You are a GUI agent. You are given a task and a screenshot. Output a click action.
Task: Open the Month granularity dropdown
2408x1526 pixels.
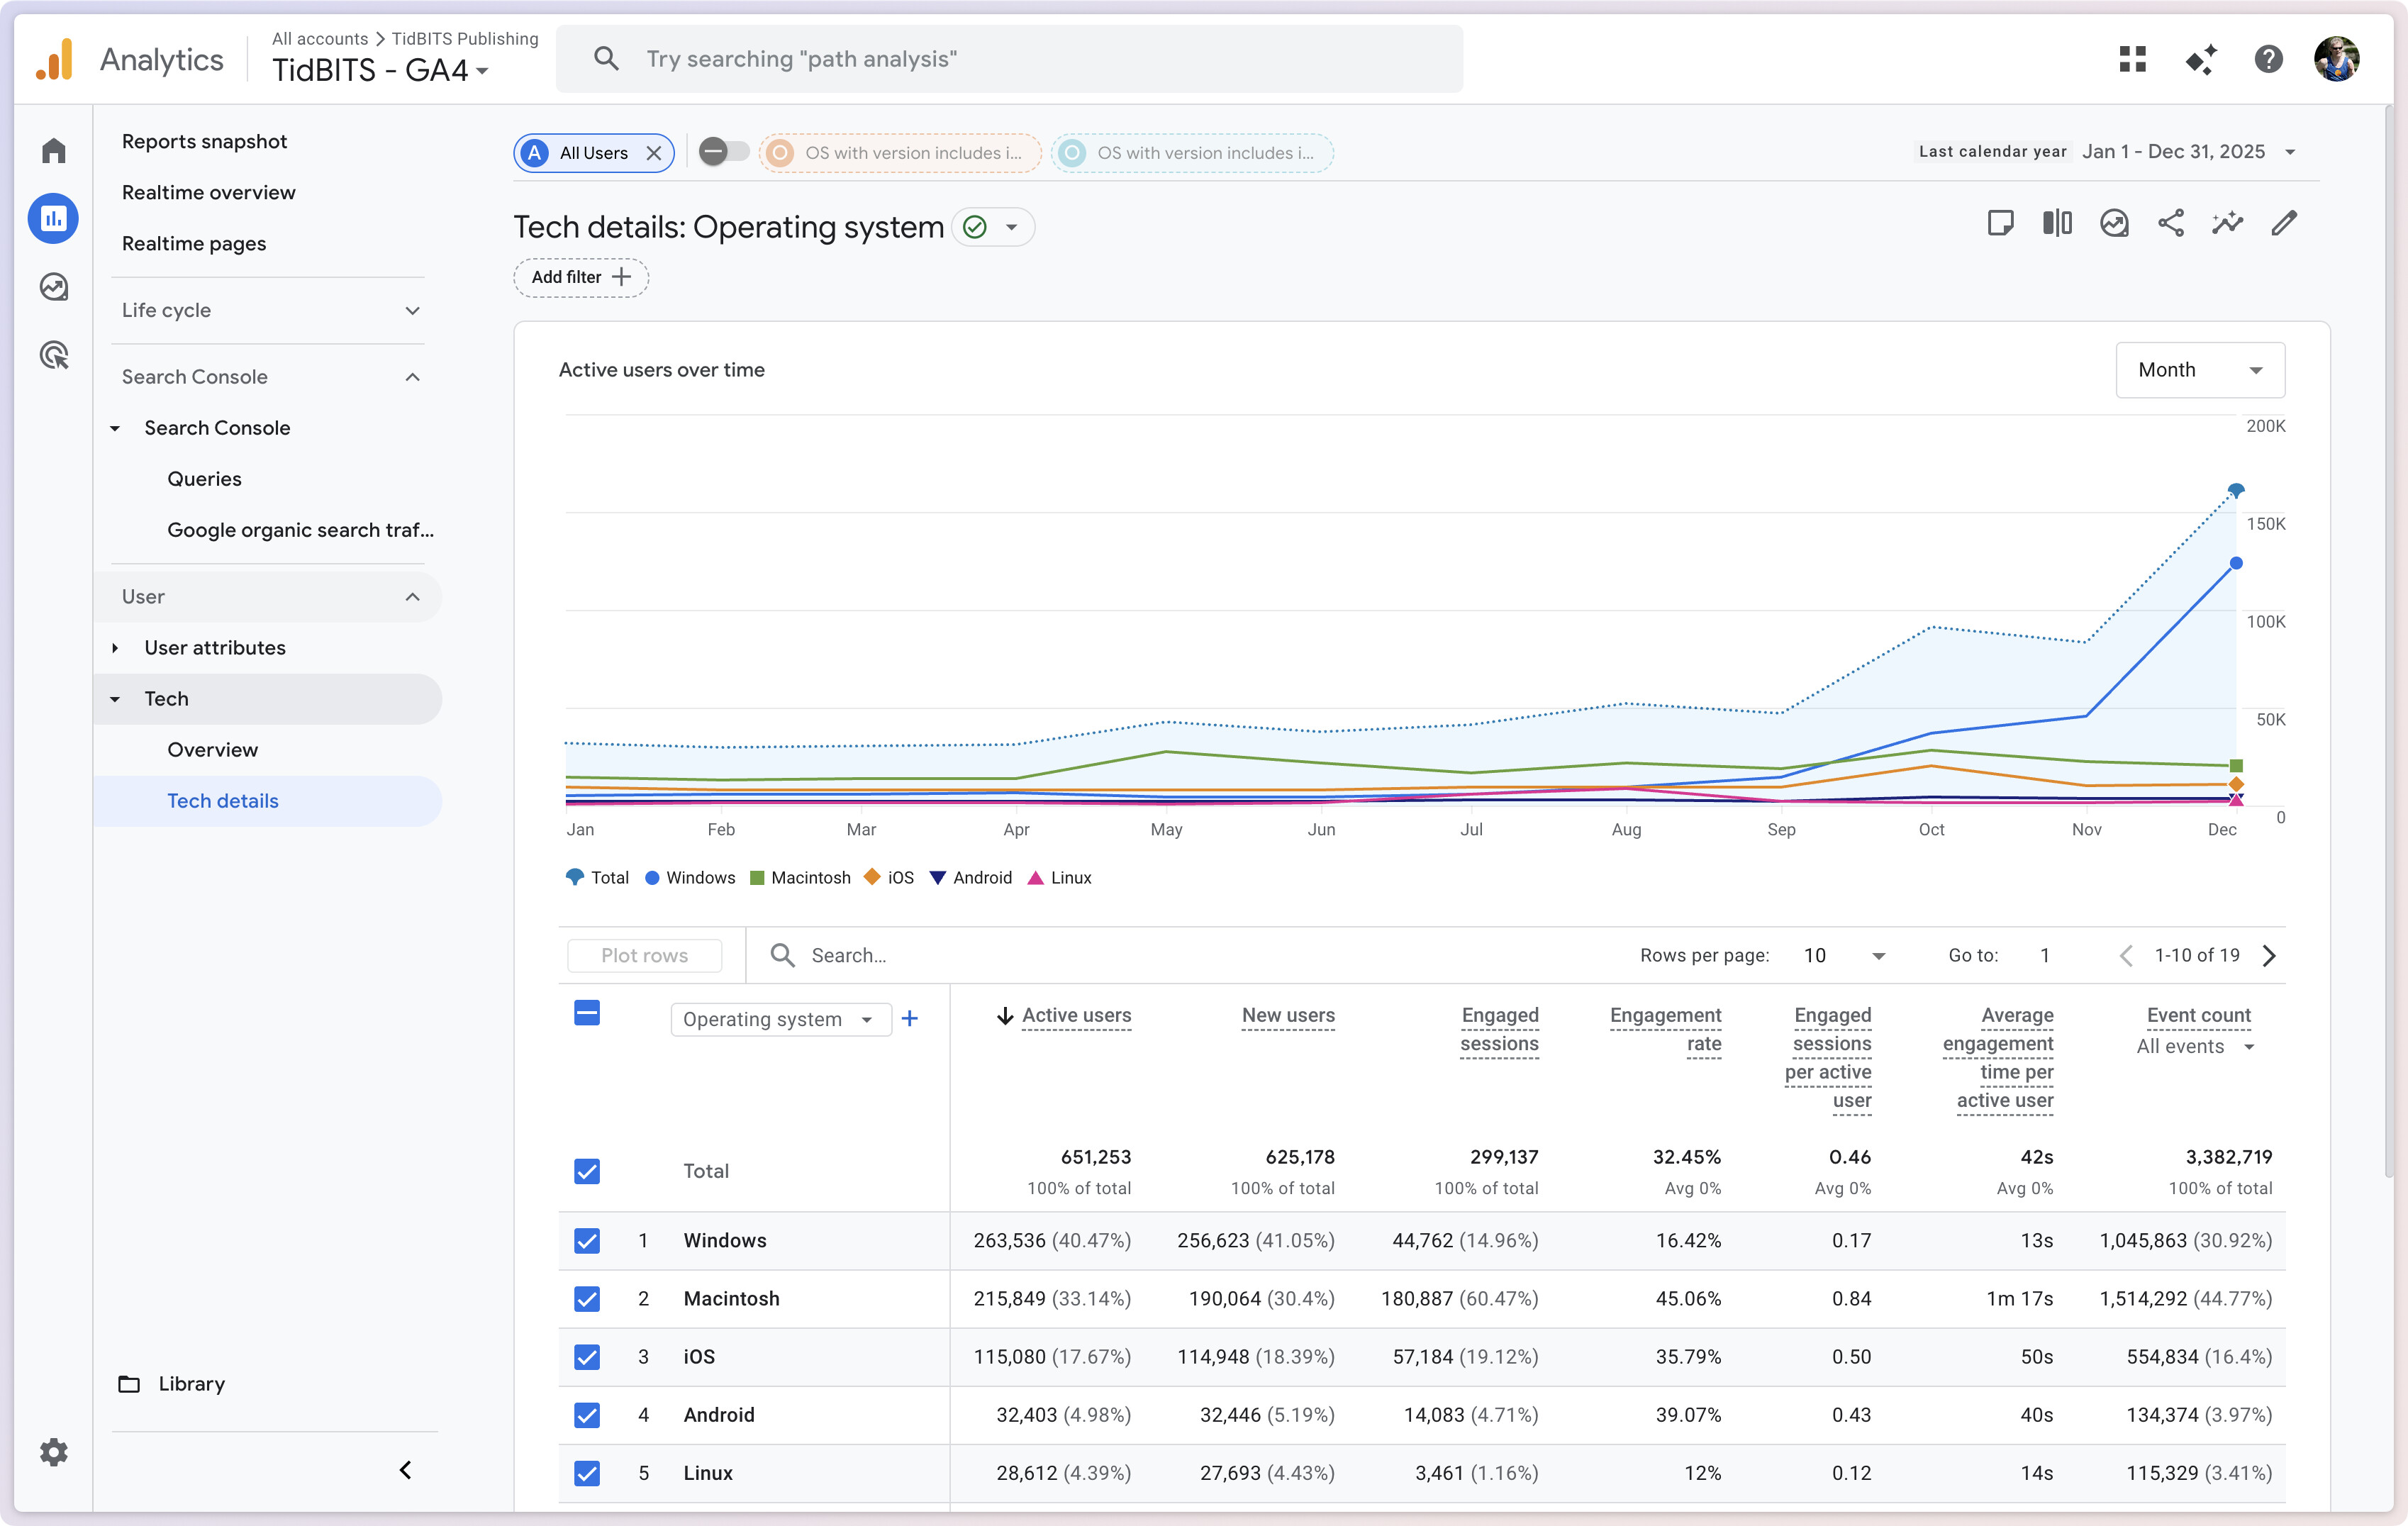pyautogui.click(x=2199, y=370)
